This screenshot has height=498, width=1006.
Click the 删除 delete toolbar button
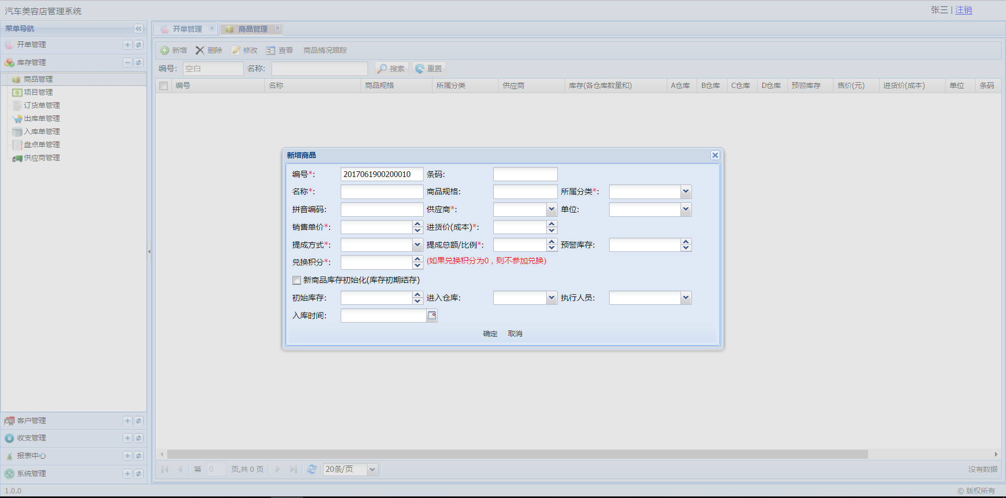(x=209, y=50)
